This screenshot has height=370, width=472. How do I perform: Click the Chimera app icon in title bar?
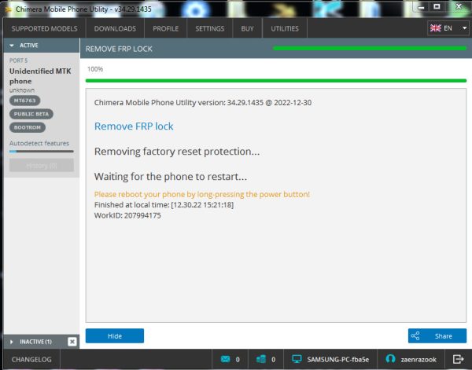[x=8, y=9]
